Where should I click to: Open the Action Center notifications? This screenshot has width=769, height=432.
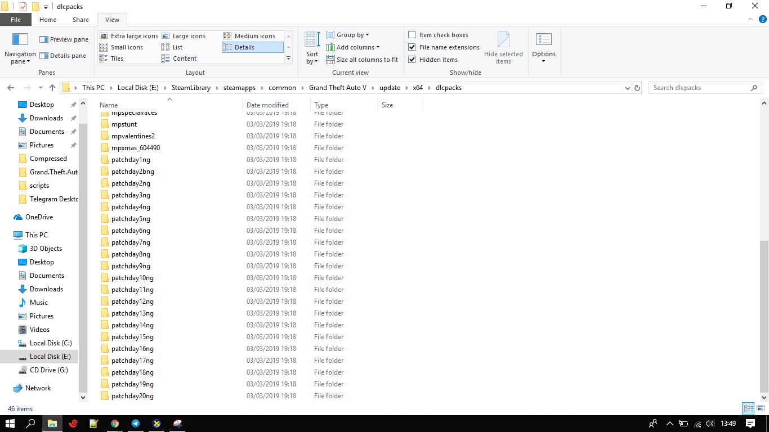[x=750, y=424]
